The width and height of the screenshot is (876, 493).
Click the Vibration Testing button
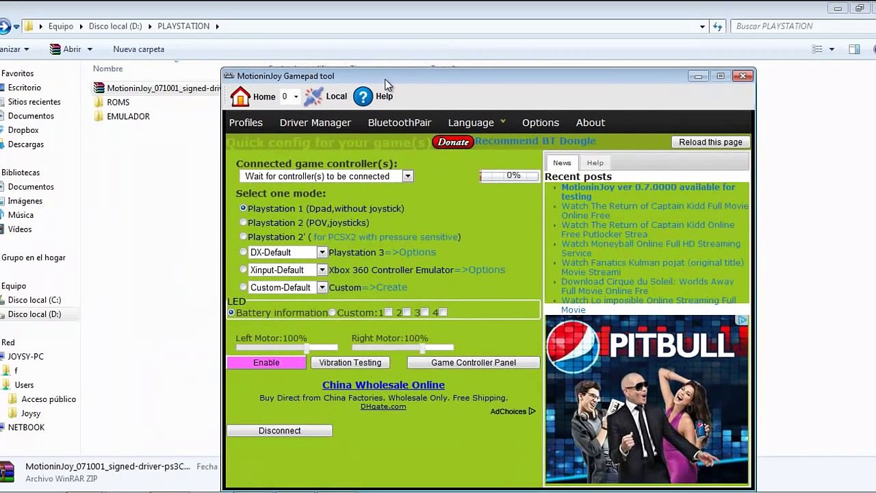(350, 363)
